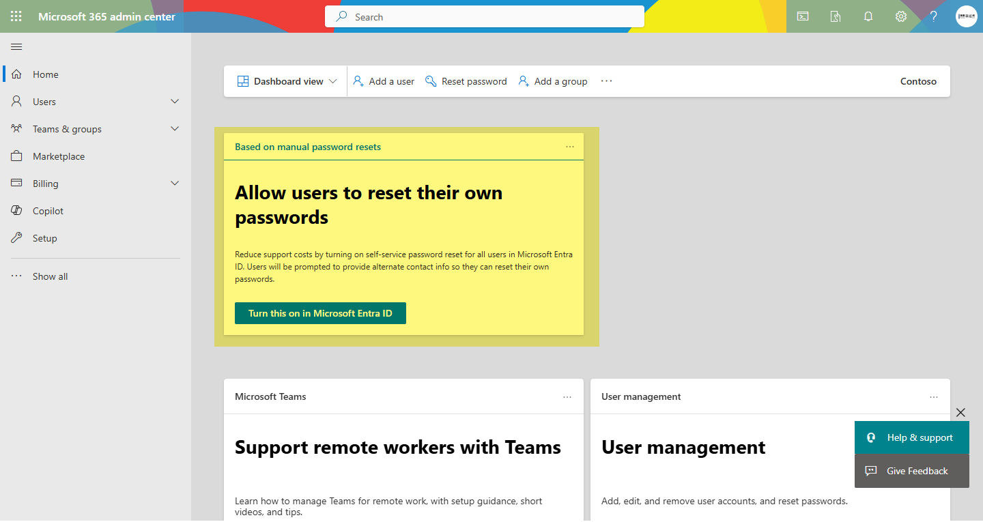Open the Microsoft Teams card's more options
This screenshot has height=522, width=983.
coord(567,396)
